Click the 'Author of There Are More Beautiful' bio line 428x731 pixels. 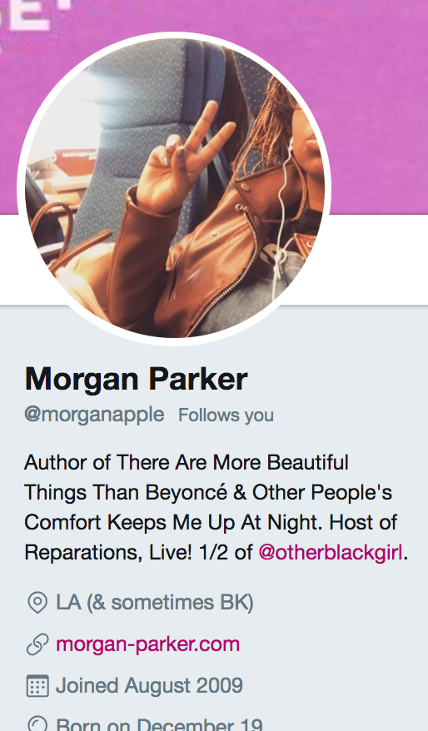pyautogui.click(x=187, y=462)
